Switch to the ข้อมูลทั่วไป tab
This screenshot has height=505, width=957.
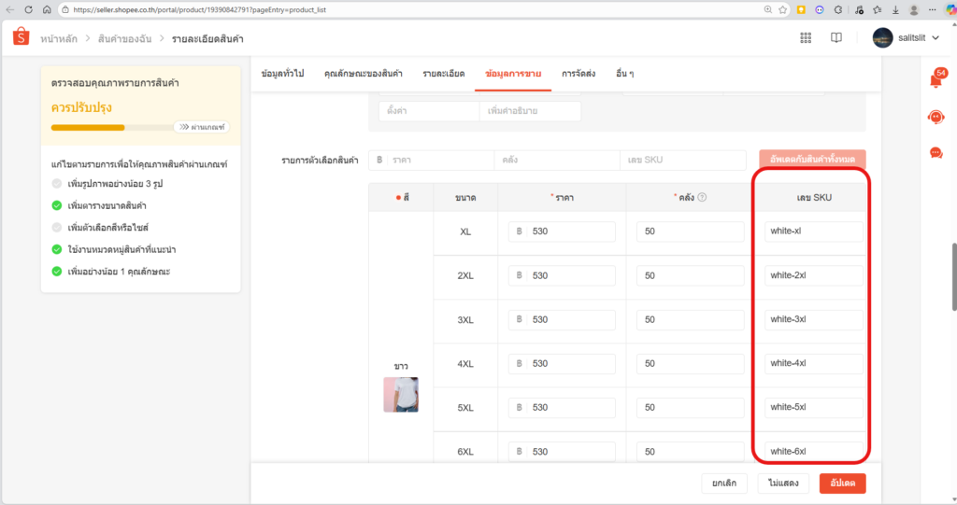tap(284, 73)
